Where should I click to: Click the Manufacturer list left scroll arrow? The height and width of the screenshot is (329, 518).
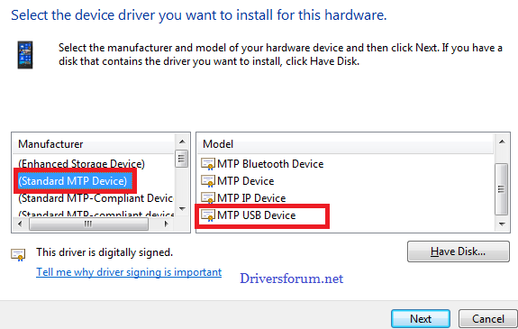click(20, 224)
